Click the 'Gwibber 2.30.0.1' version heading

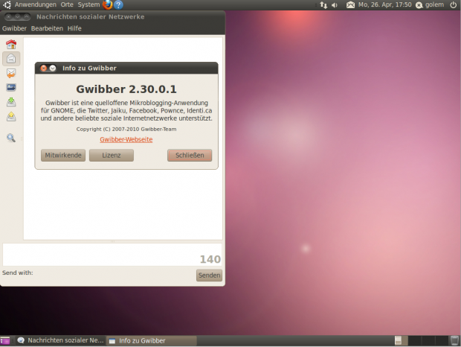(x=126, y=89)
